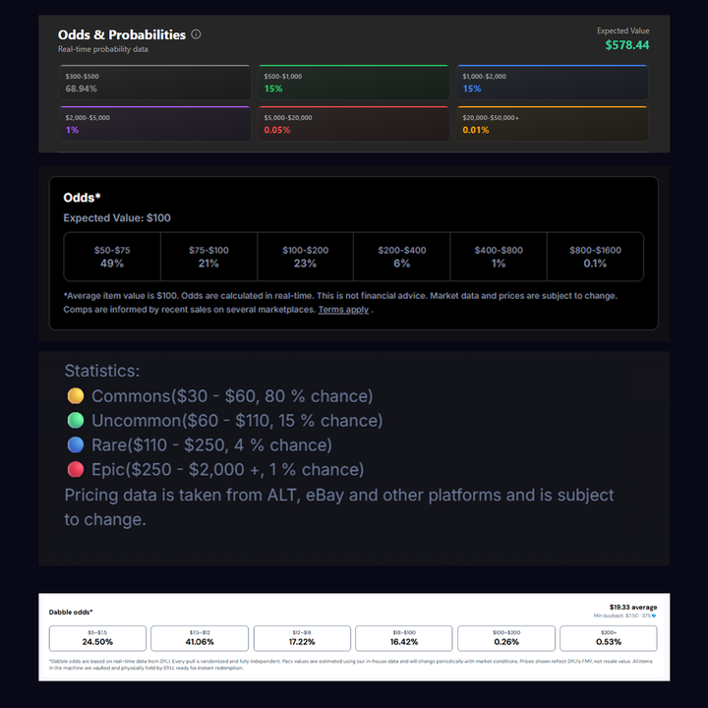
Task: Select the $200-$400 6% odds cell
Action: coord(402,257)
